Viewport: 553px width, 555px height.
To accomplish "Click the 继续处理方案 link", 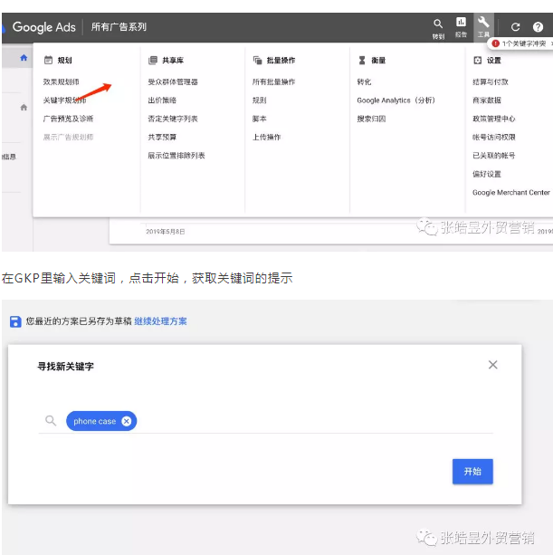I will pos(161,321).
